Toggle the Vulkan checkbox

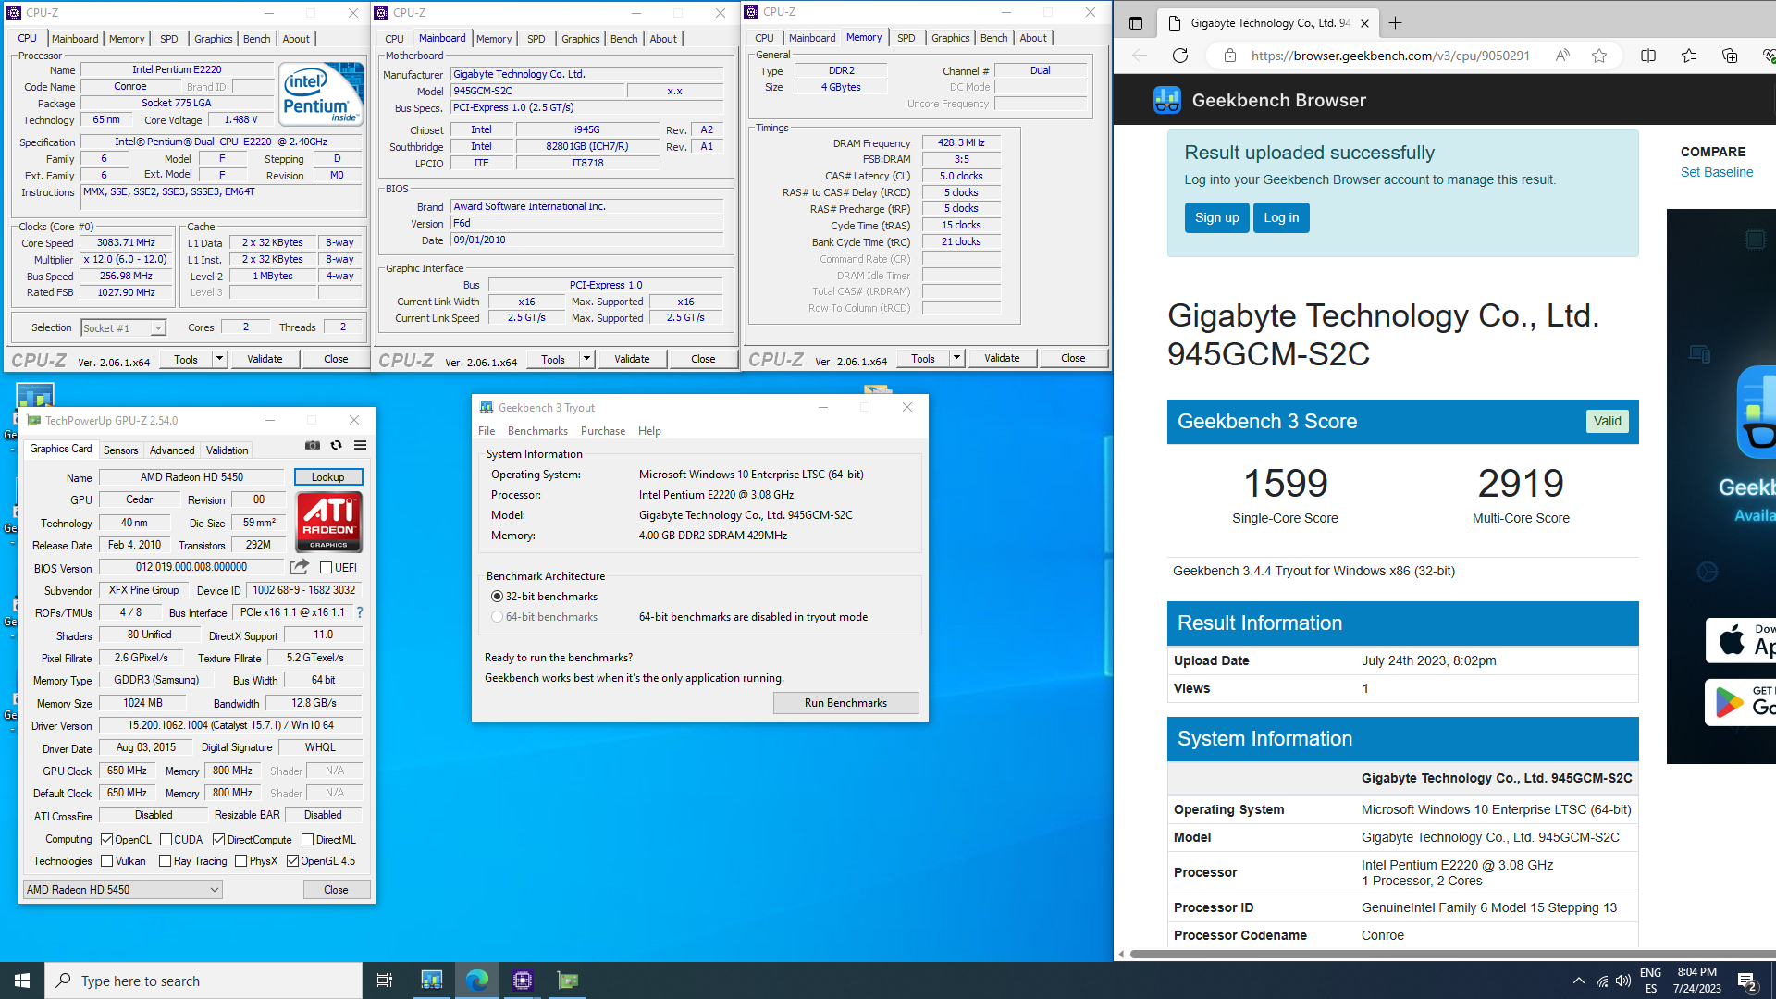(107, 861)
